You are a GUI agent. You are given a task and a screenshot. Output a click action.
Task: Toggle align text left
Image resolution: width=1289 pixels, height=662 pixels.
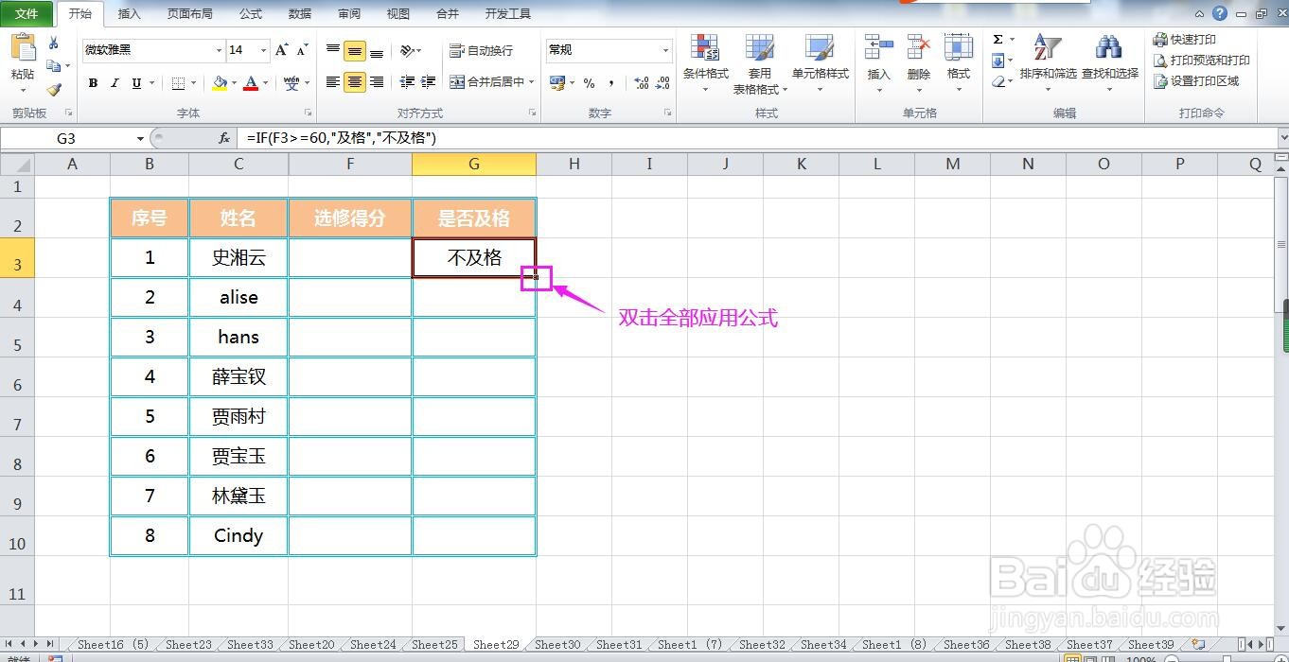tap(333, 82)
